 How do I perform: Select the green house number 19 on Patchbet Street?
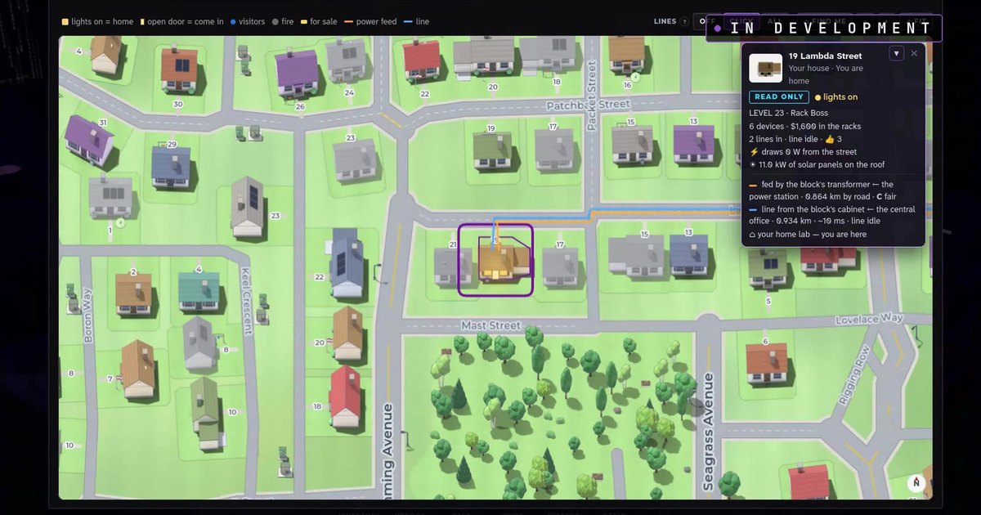click(492, 150)
